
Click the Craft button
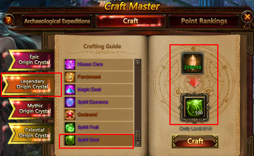(195, 141)
